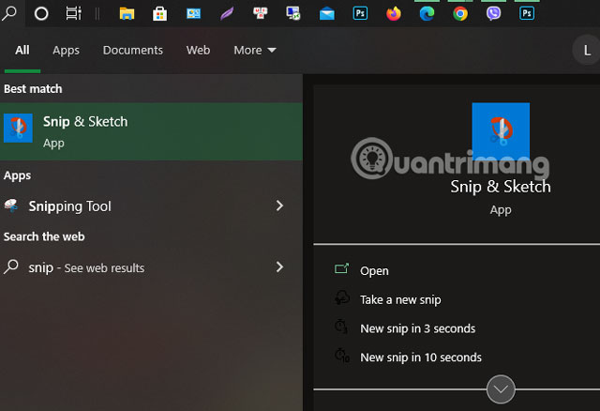Launch Microsoft Edge from the taskbar

427,13
